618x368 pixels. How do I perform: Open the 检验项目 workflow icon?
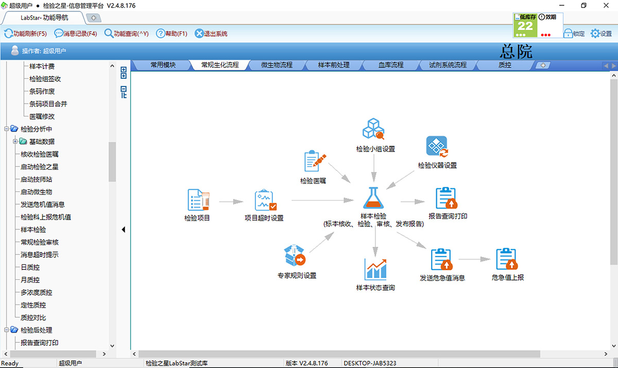(x=198, y=200)
